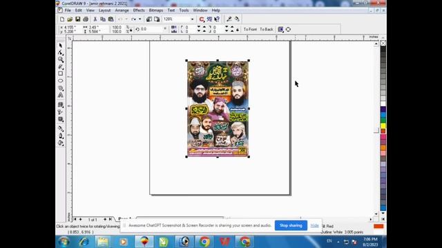Open the File menu
Screen dimensions: 442x248
(68, 10)
